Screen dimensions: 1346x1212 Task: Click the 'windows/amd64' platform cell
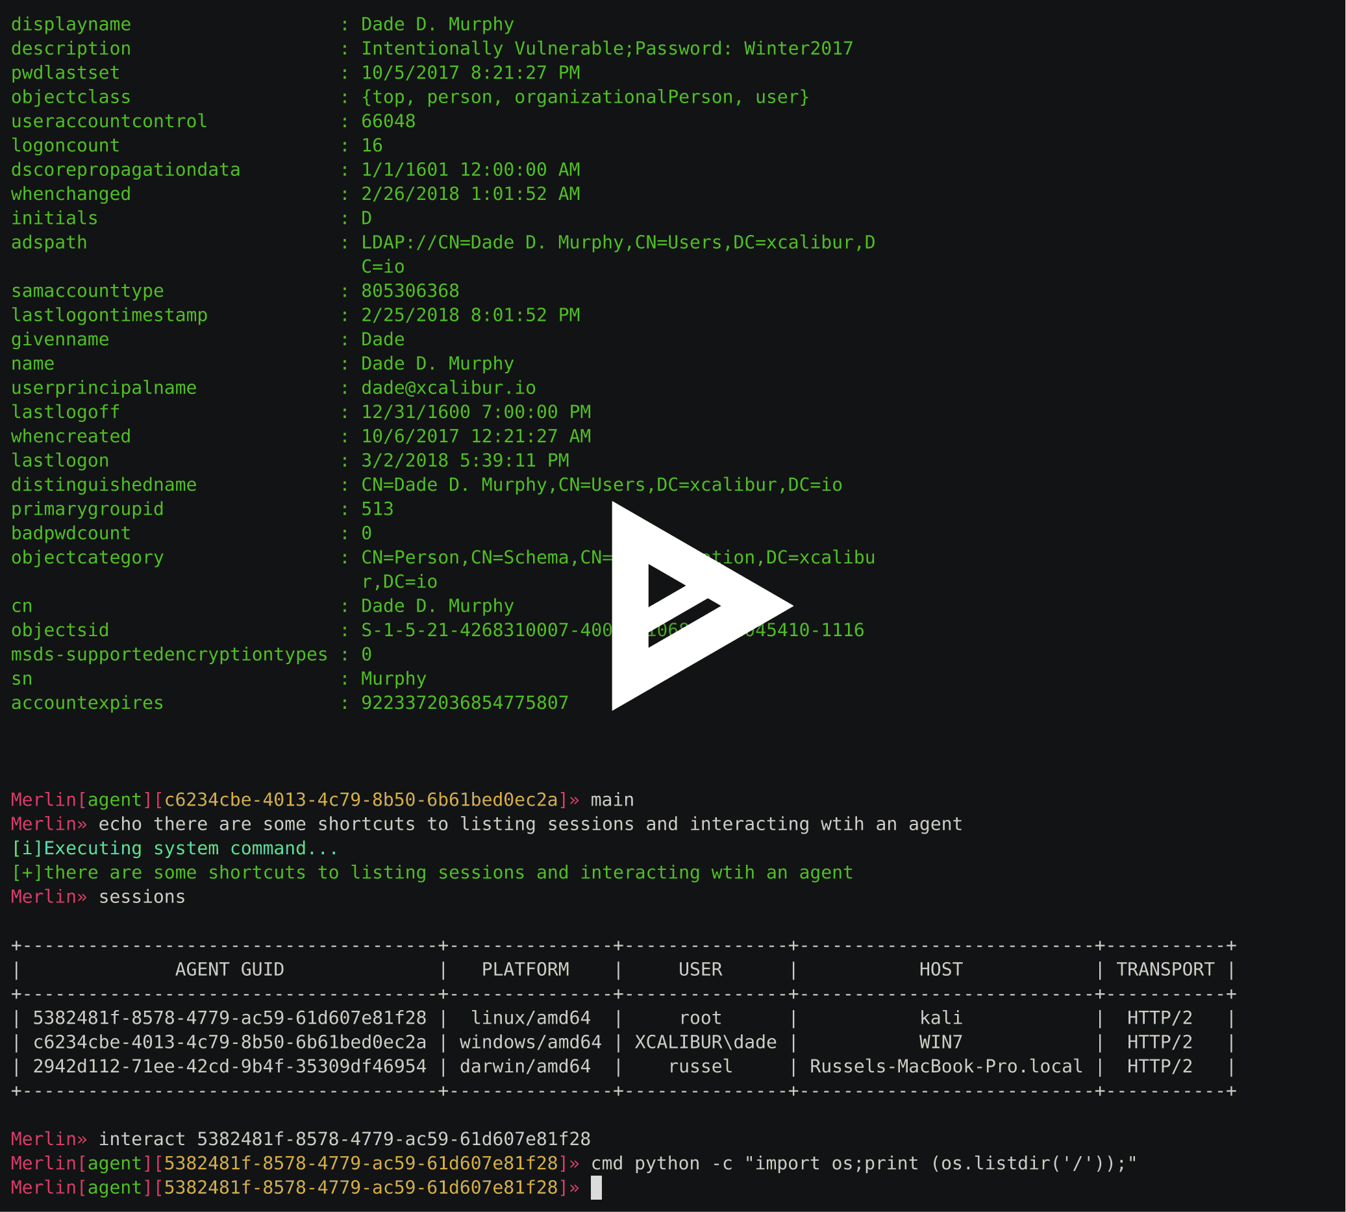coord(531,1042)
